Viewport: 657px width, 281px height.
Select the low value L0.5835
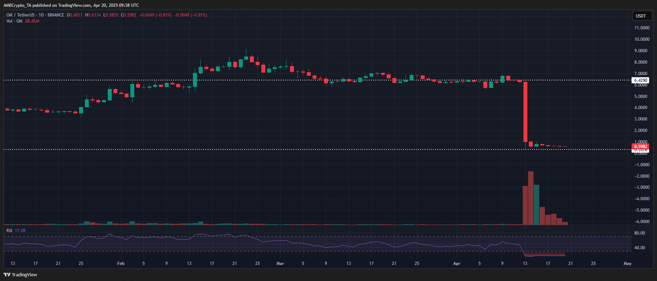coord(111,15)
